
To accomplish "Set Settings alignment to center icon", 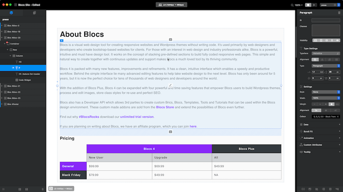I will (326, 111).
